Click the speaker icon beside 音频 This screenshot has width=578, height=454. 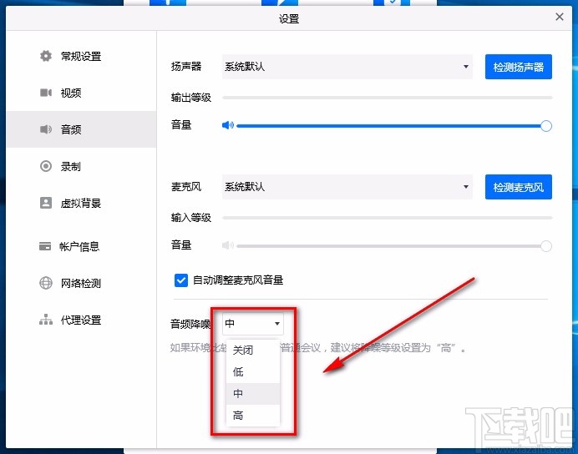click(46, 129)
